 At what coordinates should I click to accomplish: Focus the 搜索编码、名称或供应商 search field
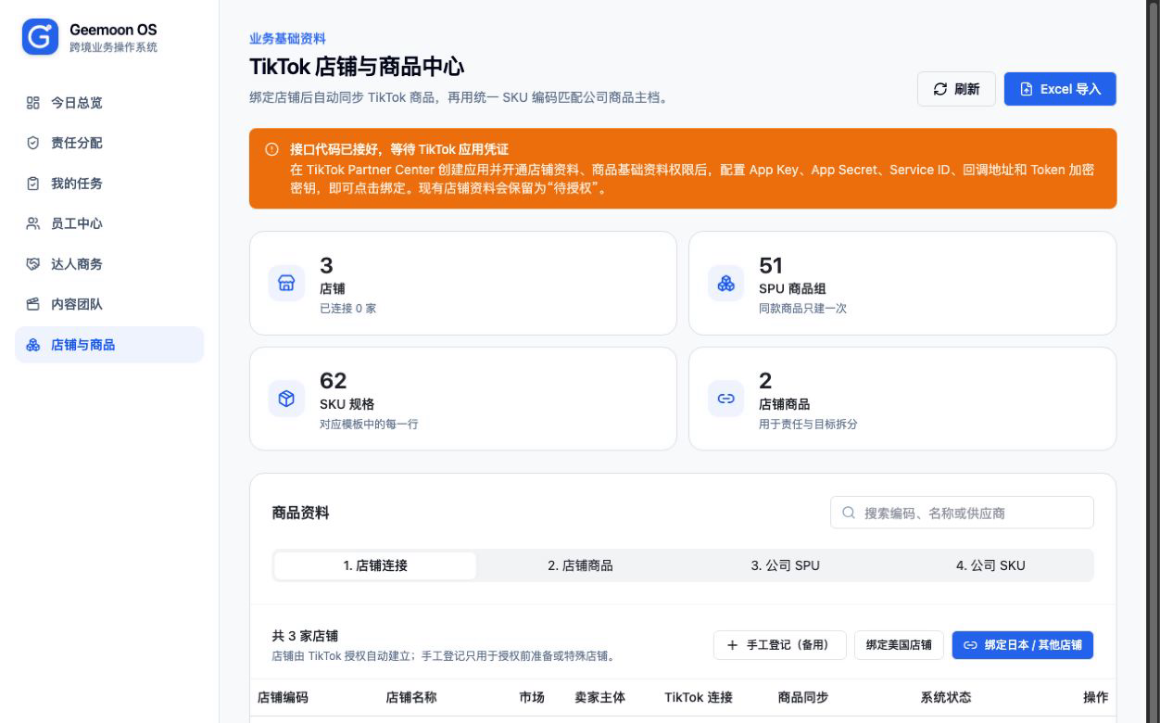click(x=962, y=513)
